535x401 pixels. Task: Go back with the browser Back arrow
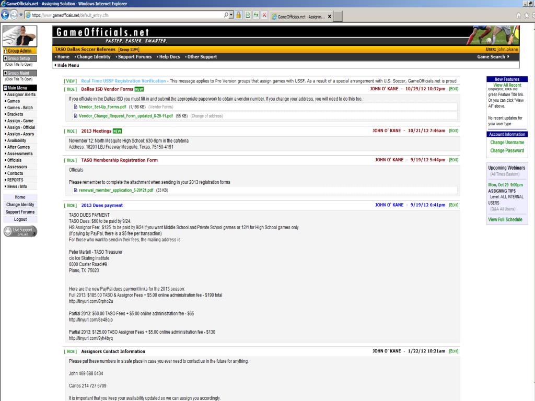tap(5, 15)
